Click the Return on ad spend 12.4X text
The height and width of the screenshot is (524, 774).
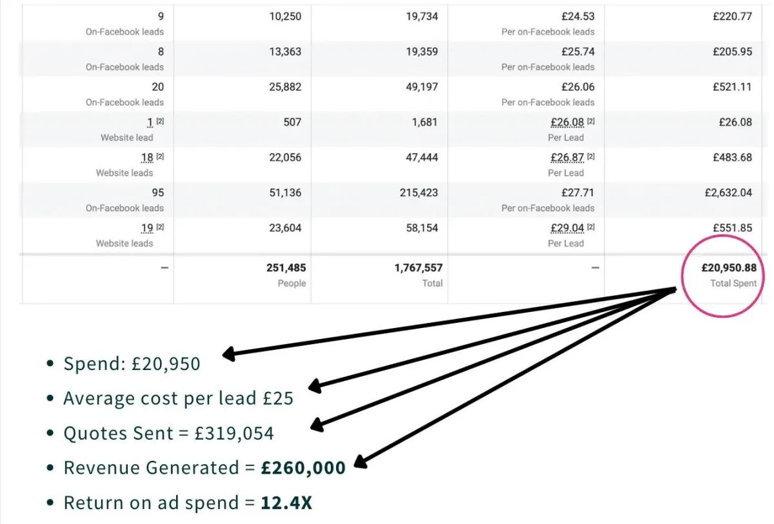click(187, 503)
